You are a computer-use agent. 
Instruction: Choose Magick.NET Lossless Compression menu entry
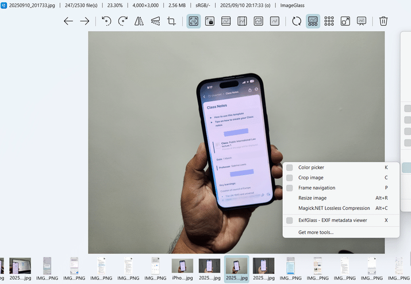pos(341,208)
